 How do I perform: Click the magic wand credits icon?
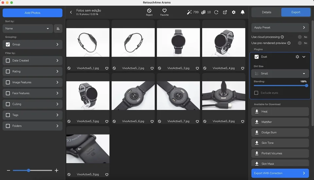click(x=189, y=12)
